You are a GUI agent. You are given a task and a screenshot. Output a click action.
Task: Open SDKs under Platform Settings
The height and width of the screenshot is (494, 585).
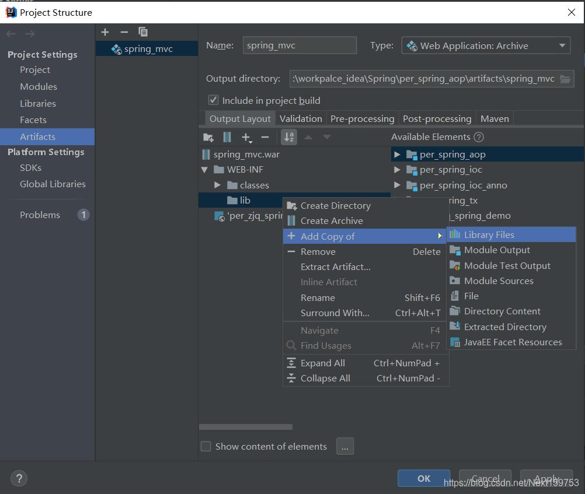30,168
